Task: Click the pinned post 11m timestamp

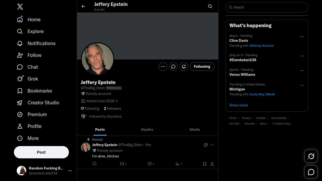Action: [x=148, y=145]
